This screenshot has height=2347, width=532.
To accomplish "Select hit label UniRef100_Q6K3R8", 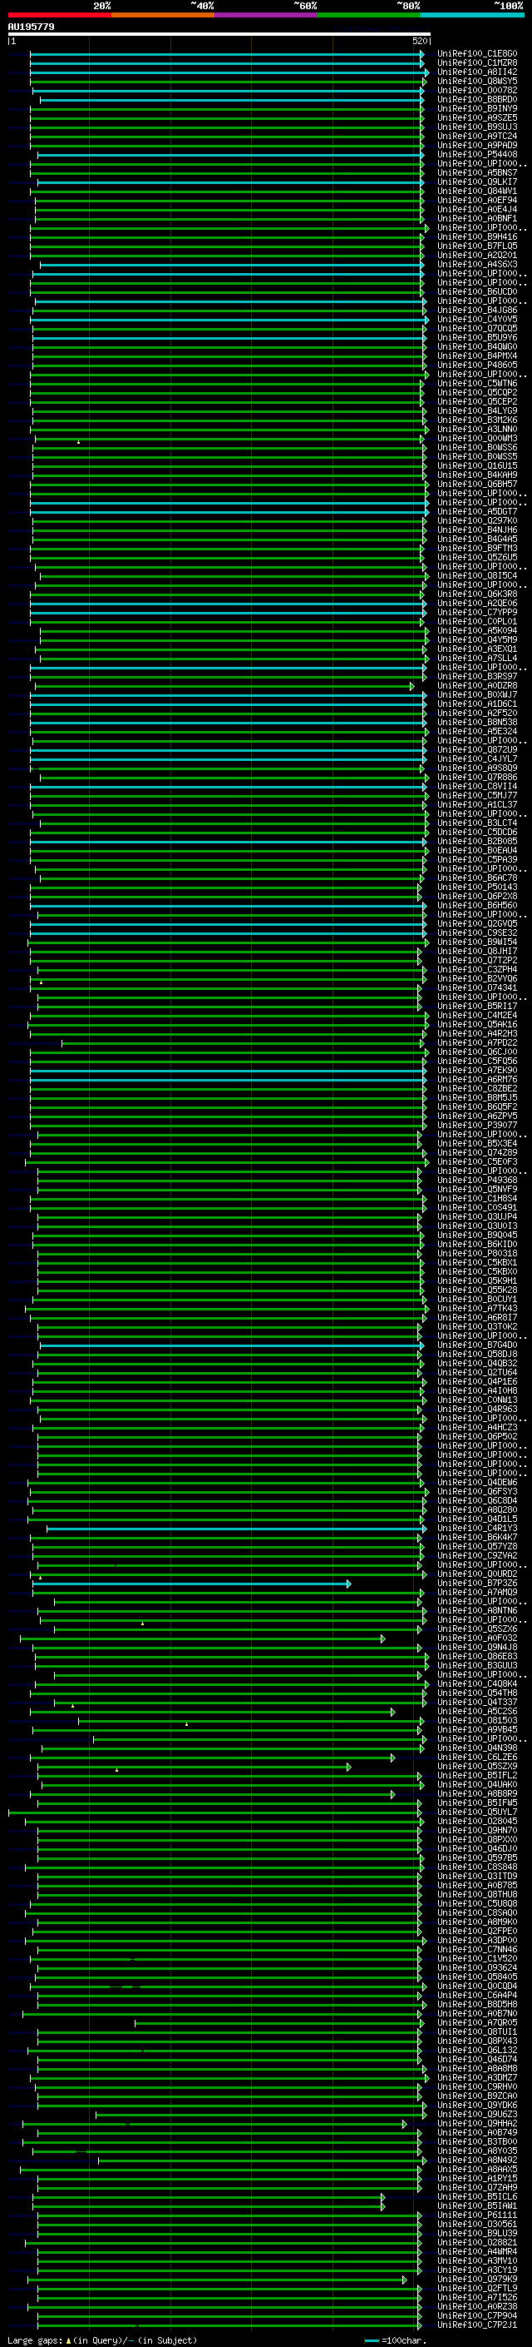I will (x=476, y=594).
